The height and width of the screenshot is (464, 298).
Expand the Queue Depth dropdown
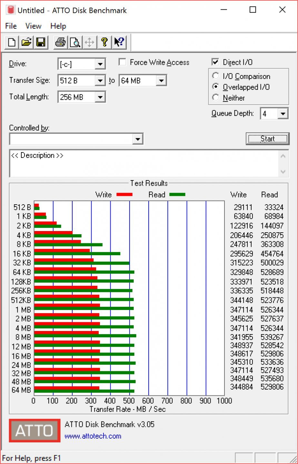pos(283,114)
